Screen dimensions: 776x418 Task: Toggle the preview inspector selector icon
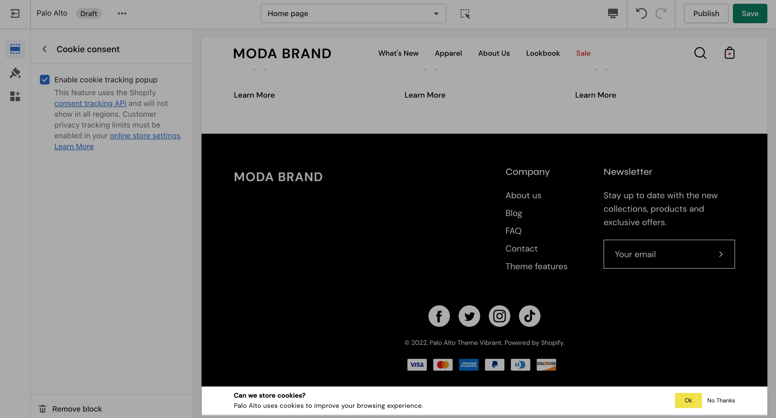[465, 13]
